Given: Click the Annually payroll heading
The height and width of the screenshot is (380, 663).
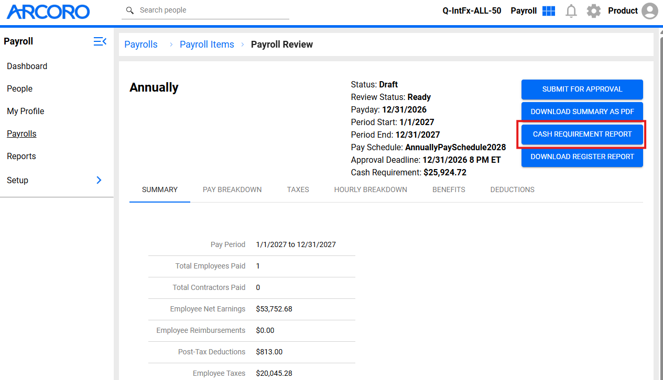Looking at the screenshot, I should (x=154, y=88).
